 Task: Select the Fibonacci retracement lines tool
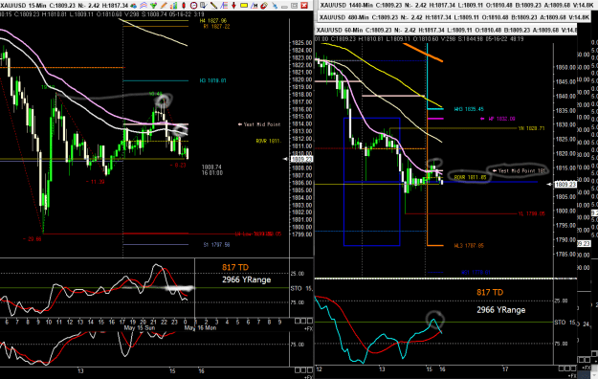click(224, 6)
